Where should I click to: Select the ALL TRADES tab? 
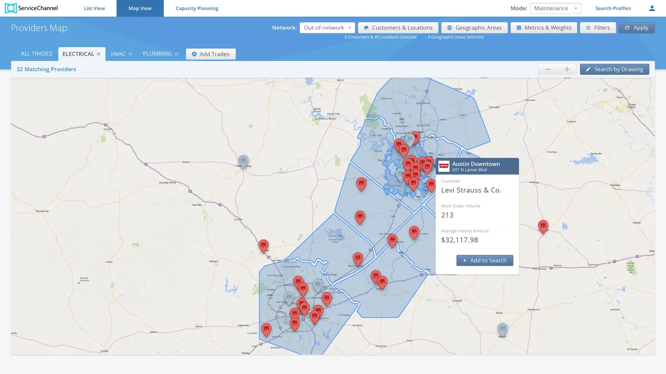37,54
